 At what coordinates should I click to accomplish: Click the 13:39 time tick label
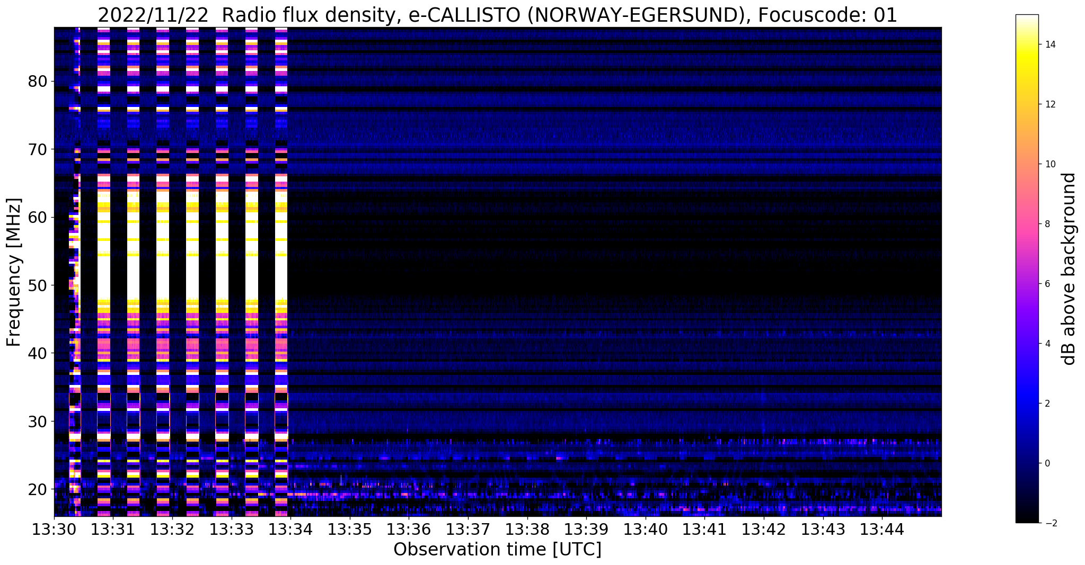click(586, 529)
